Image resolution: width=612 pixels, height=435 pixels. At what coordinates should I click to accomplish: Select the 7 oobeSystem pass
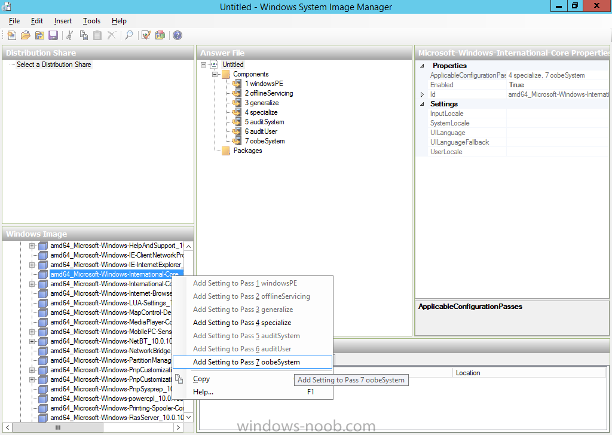pyautogui.click(x=265, y=141)
